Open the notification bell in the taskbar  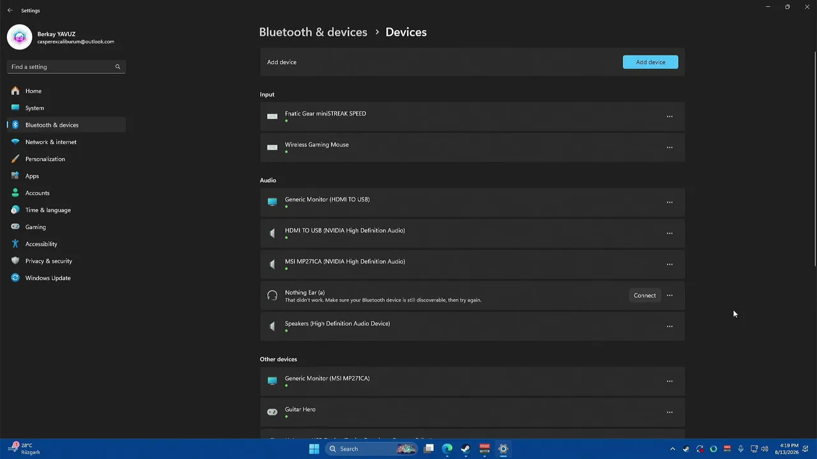[x=806, y=449]
